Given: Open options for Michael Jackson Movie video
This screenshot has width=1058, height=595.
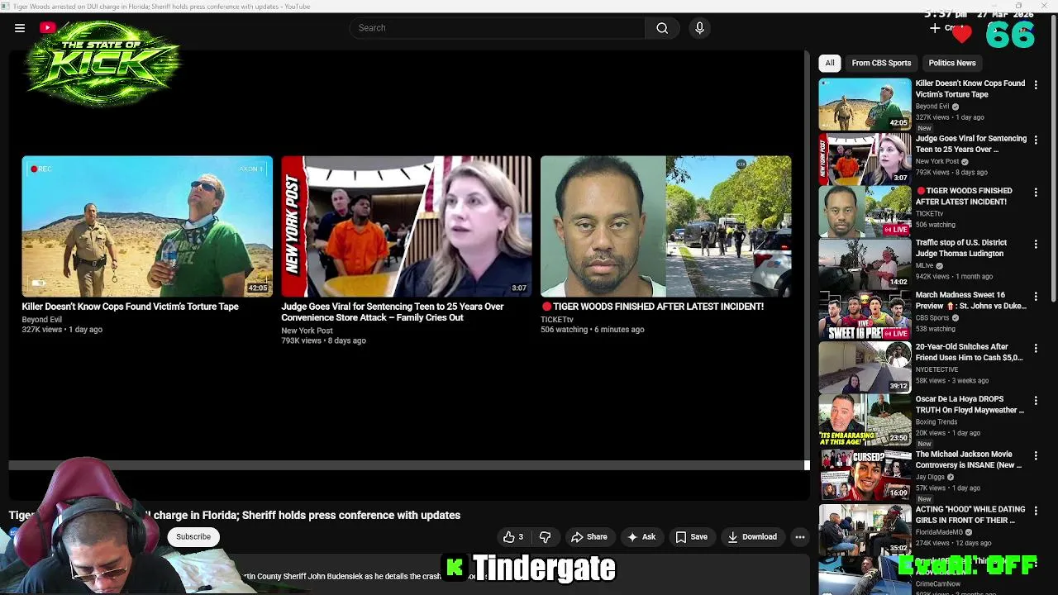Looking at the screenshot, I should pos(1036,455).
